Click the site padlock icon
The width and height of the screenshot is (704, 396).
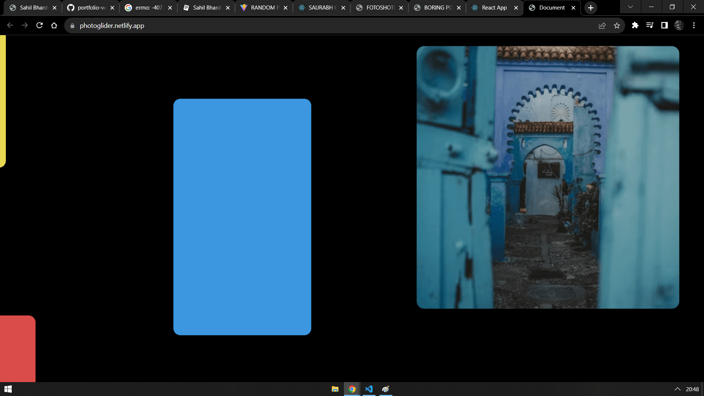(72, 26)
